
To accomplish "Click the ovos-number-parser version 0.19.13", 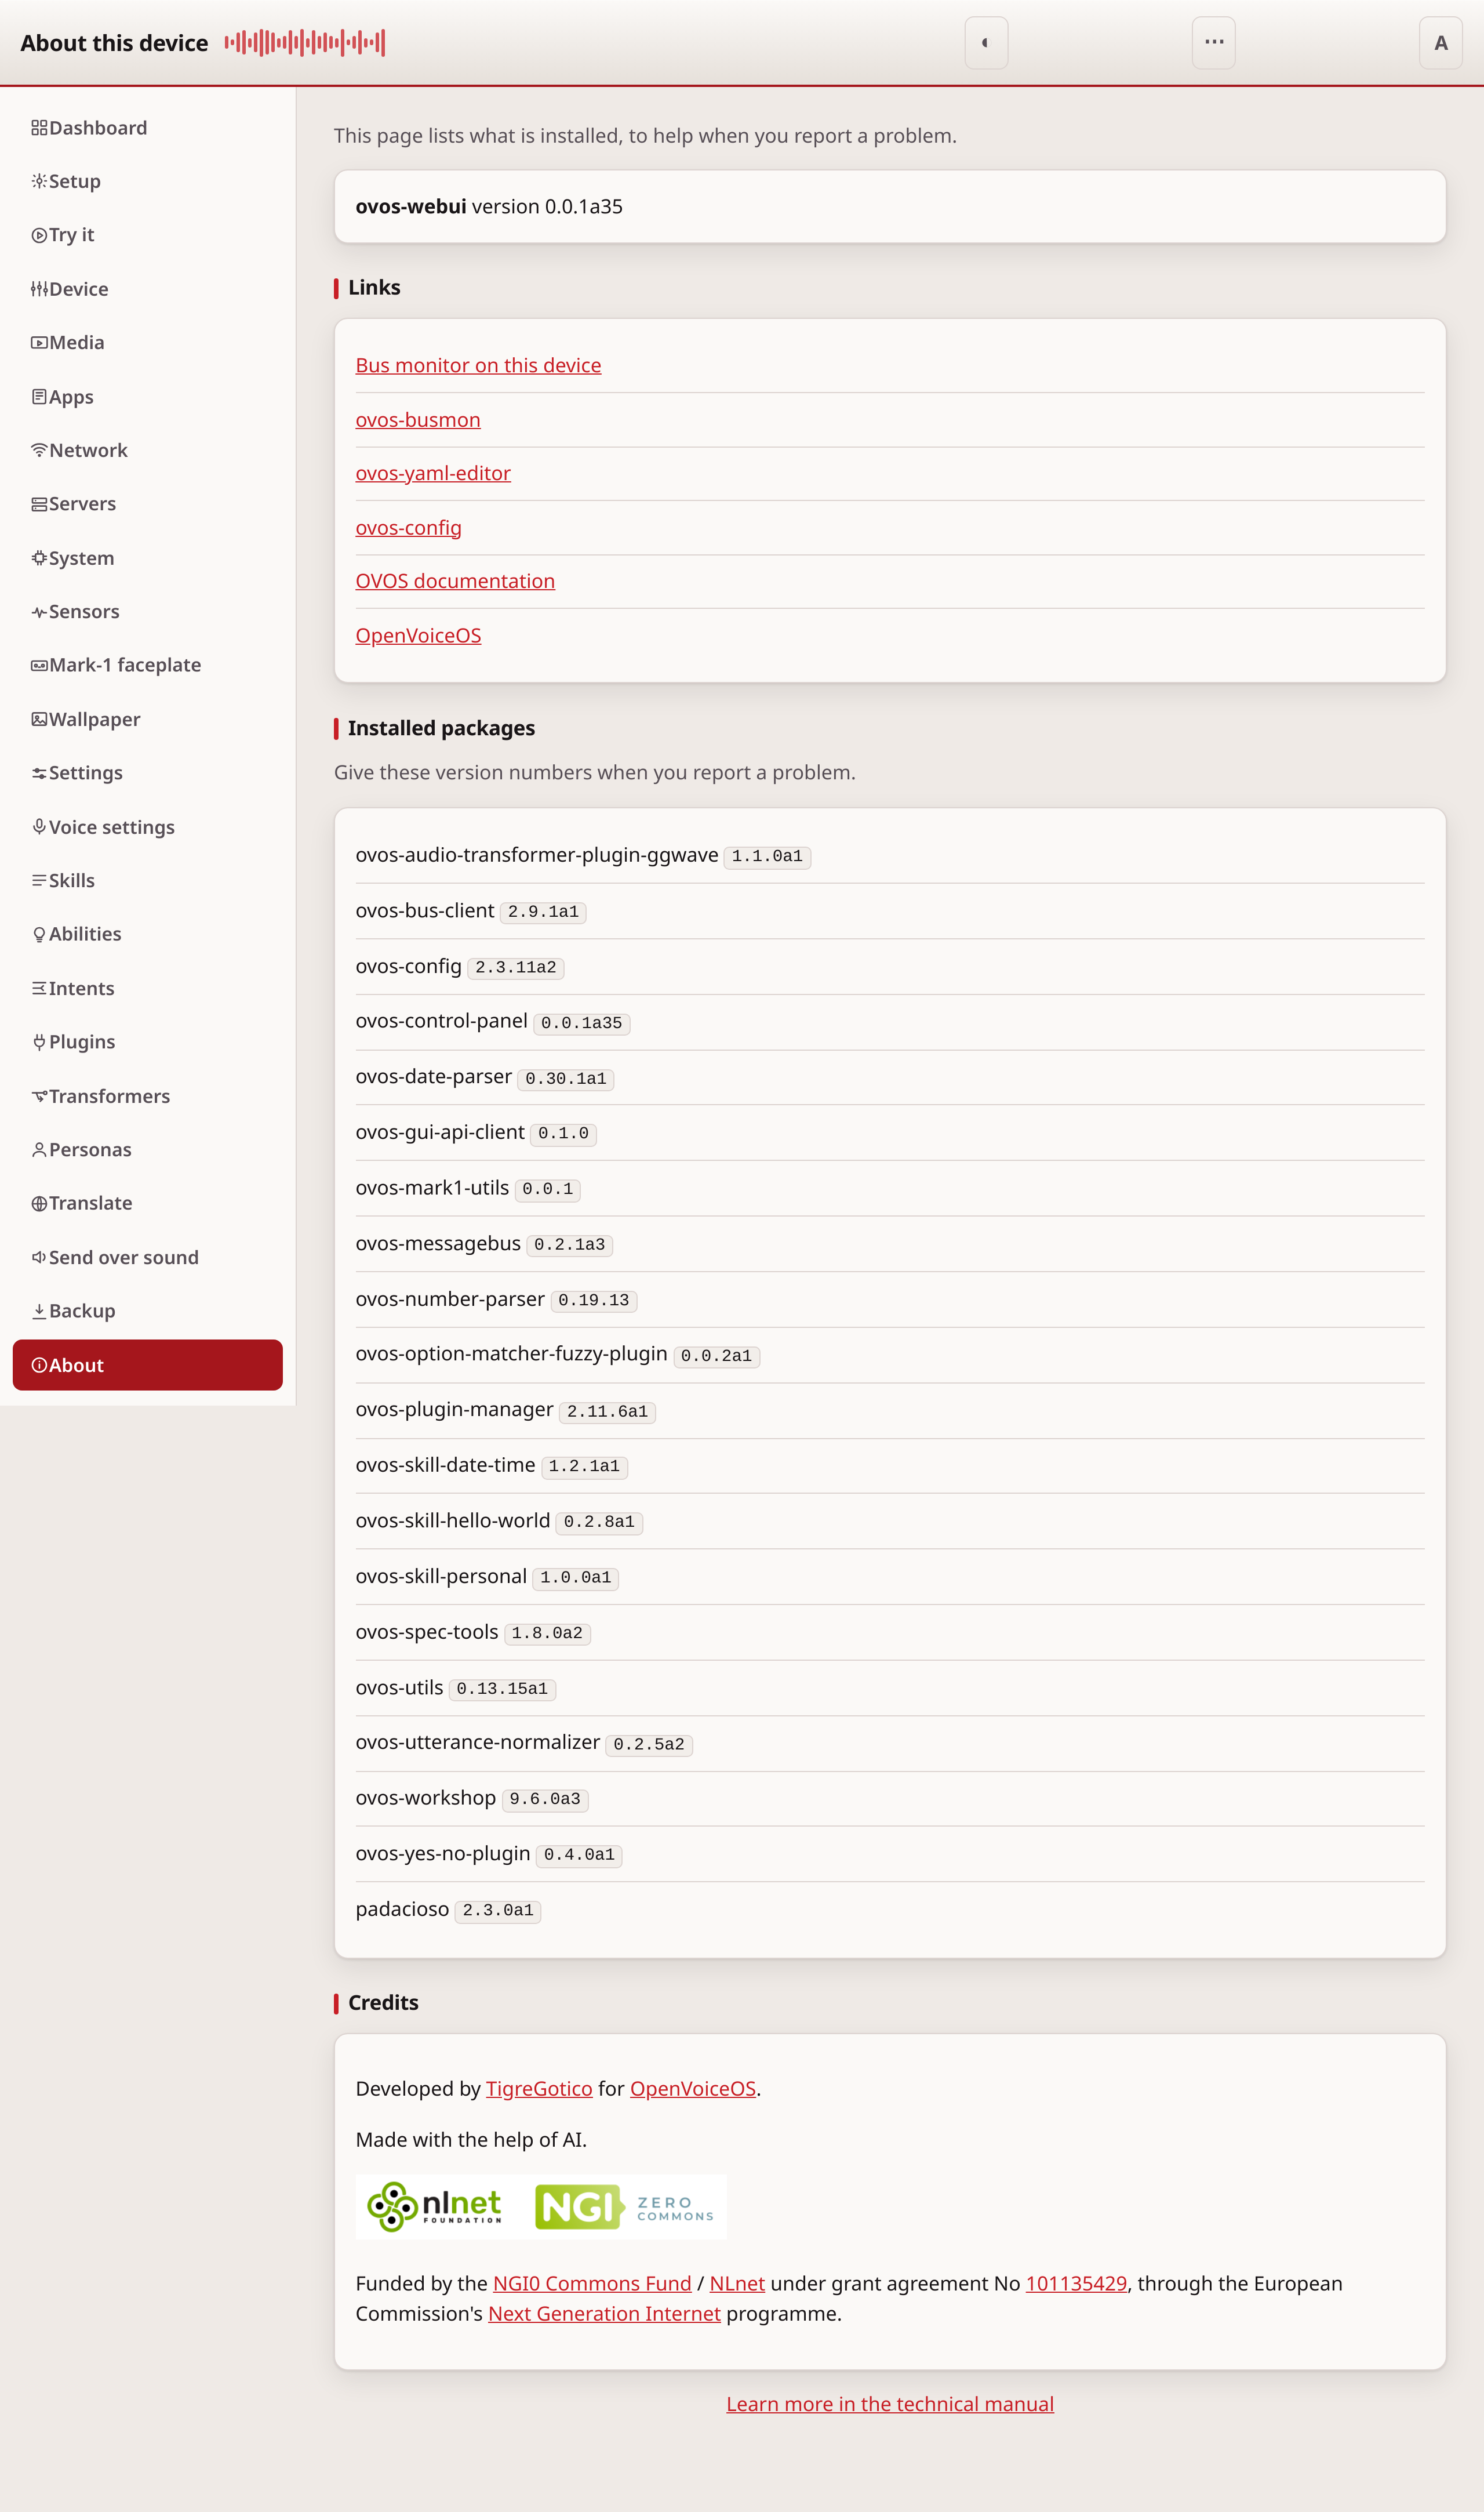I will [594, 1300].
